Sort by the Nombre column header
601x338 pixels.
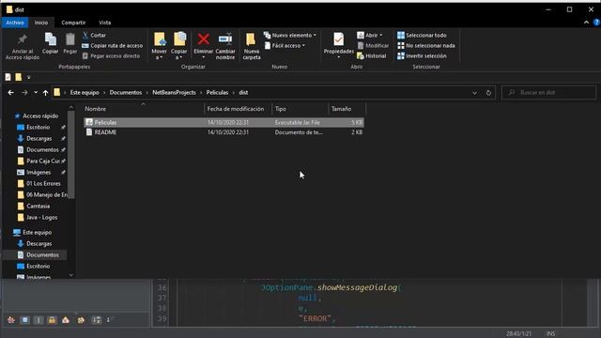144,109
